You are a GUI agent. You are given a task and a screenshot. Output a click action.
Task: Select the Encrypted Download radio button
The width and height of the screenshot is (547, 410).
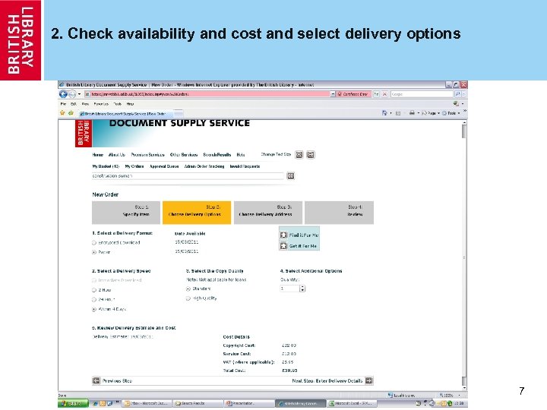[x=94, y=243]
